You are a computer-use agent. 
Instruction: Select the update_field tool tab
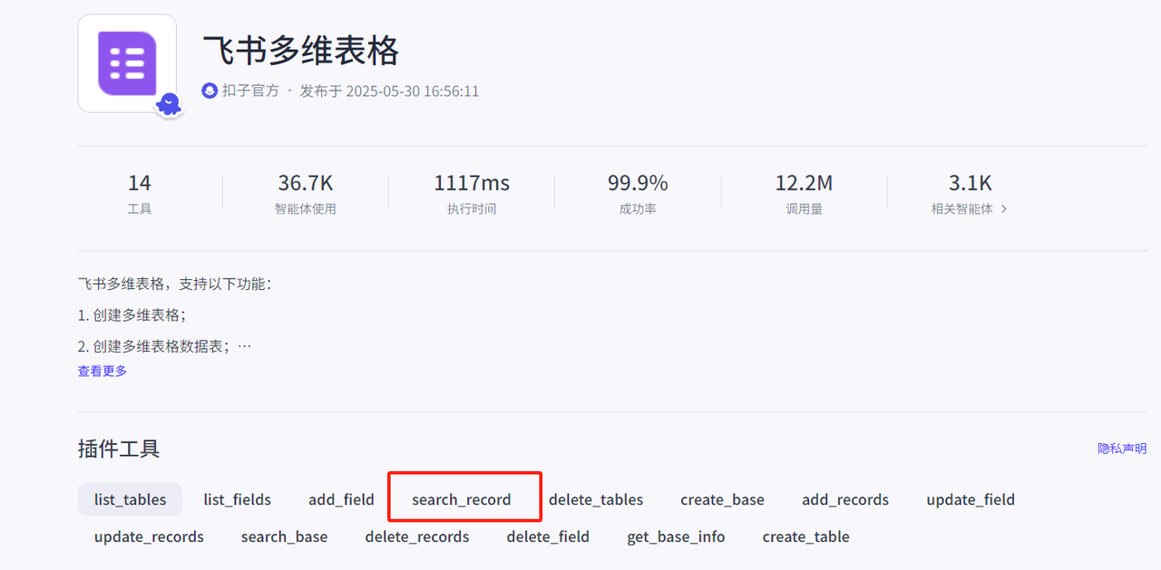tap(971, 499)
